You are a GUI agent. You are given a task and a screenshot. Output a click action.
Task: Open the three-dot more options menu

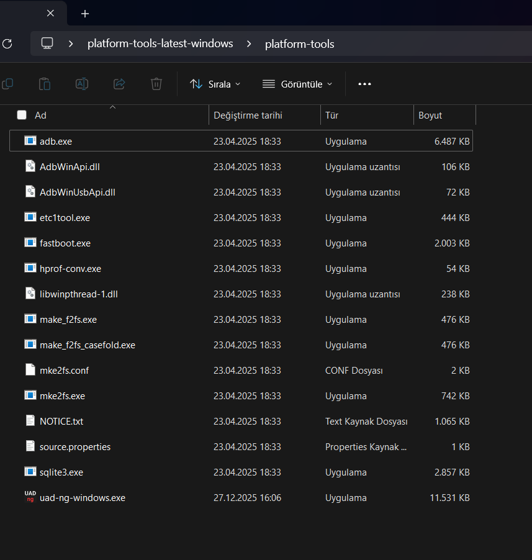point(364,84)
